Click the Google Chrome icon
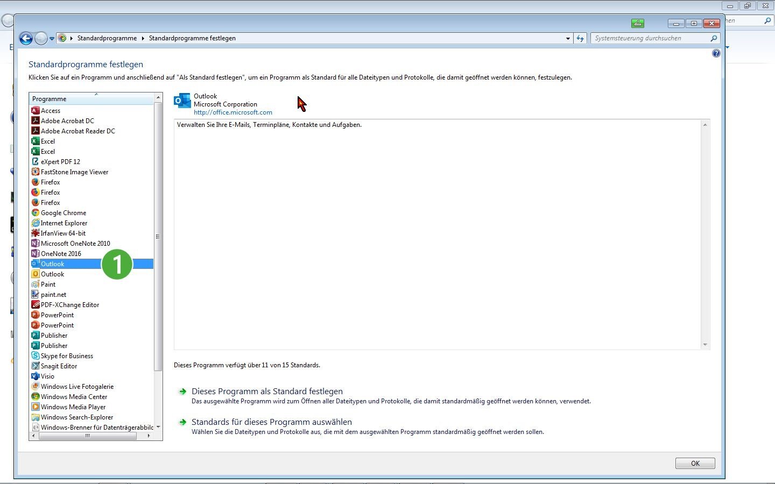This screenshot has height=484, width=775. (36, 213)
